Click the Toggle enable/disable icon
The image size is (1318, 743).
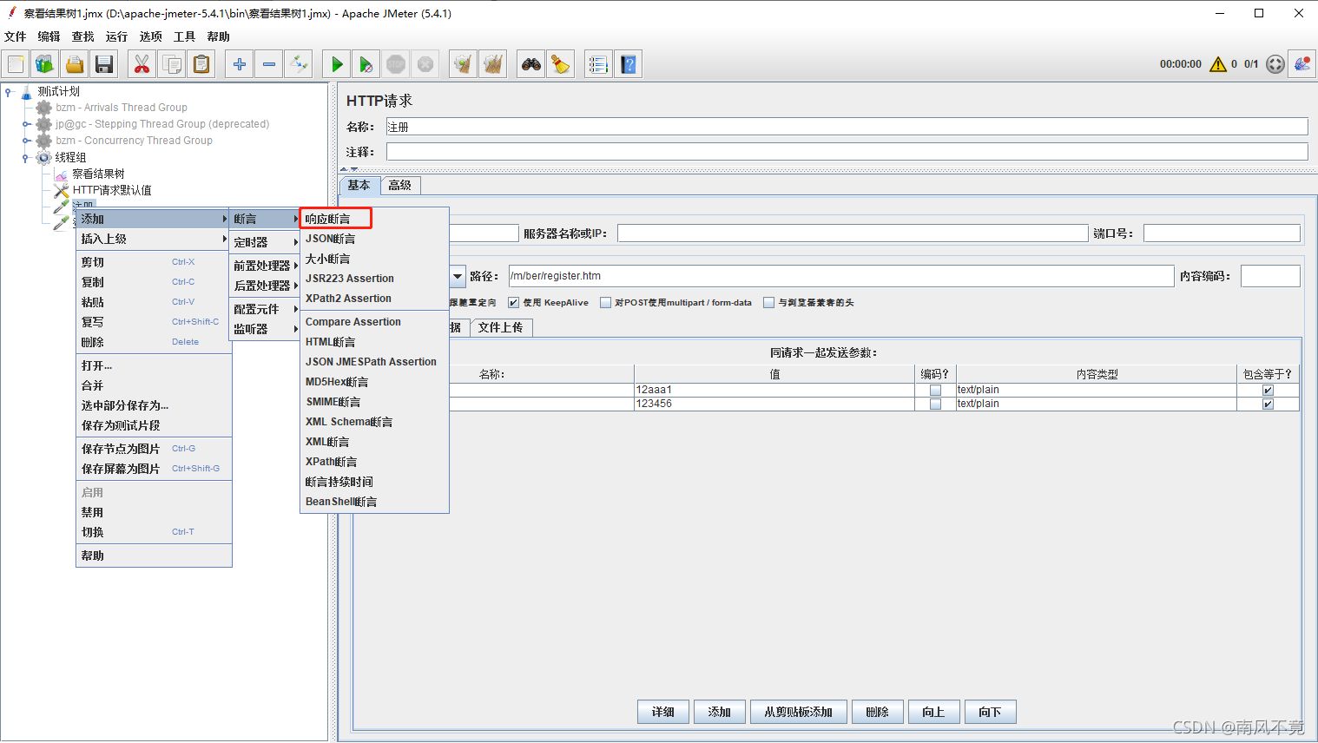click(299, 64)
